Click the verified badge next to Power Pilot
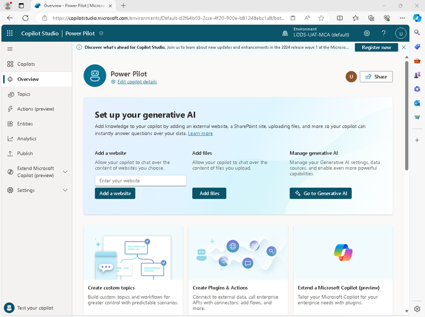 click(101, 33)
